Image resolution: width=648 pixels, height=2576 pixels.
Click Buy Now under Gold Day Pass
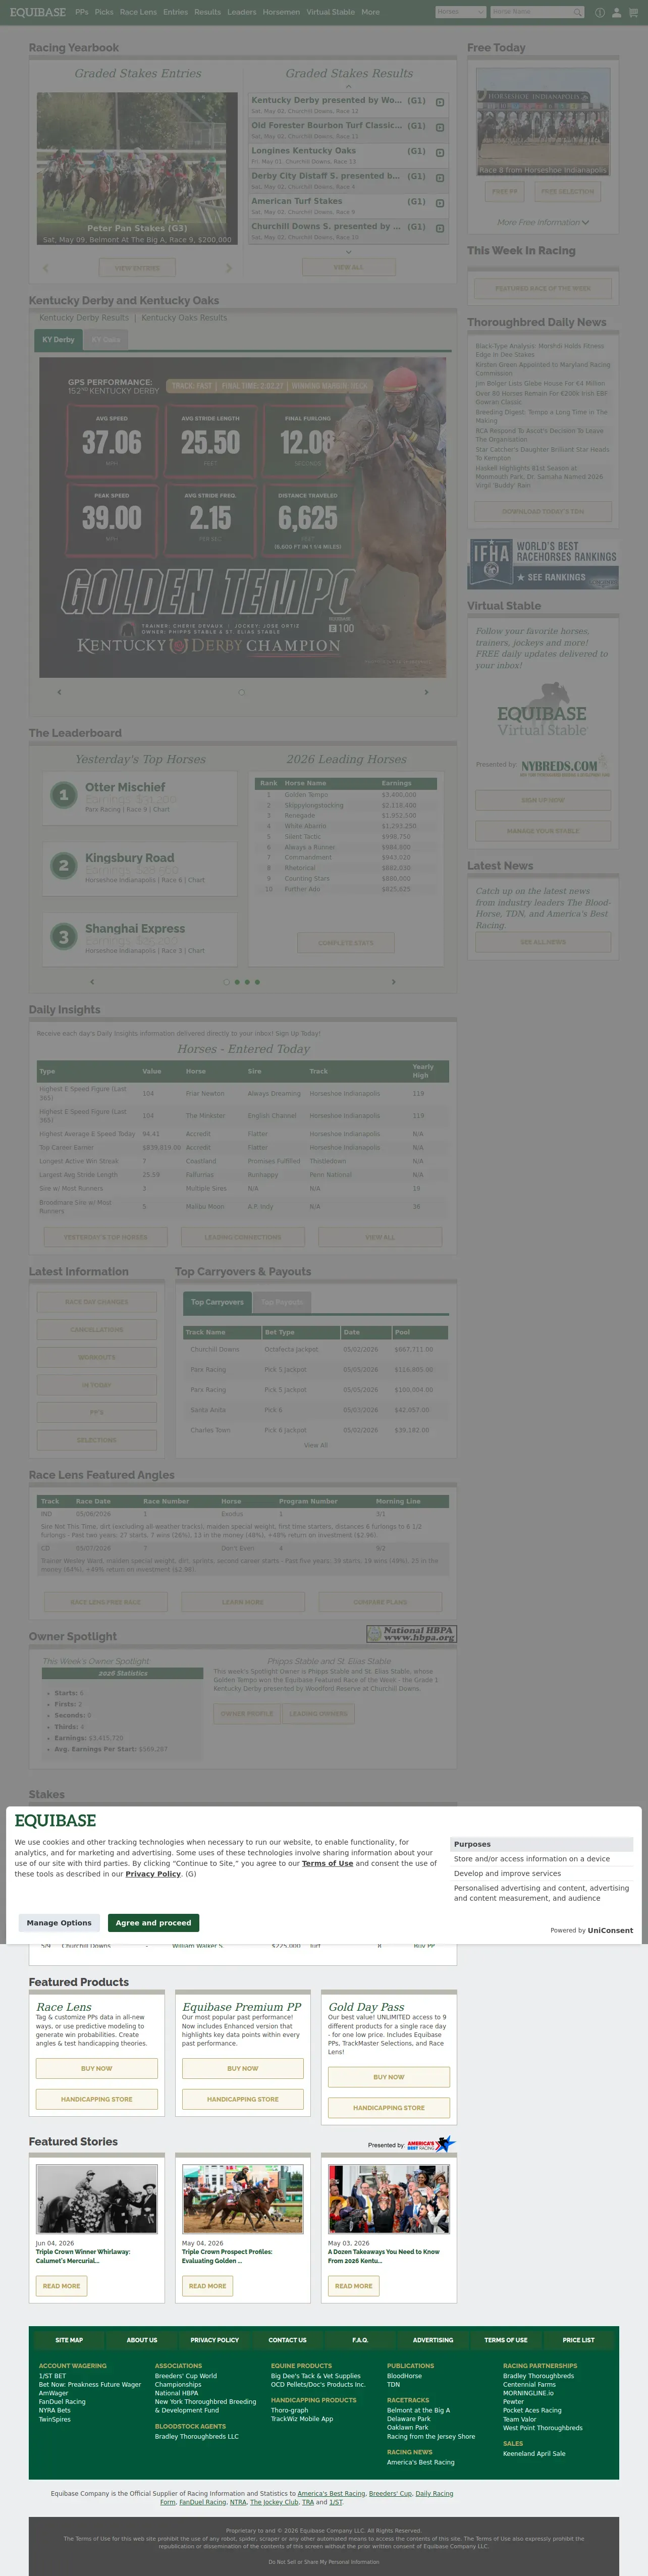[x=389, y=2077]
